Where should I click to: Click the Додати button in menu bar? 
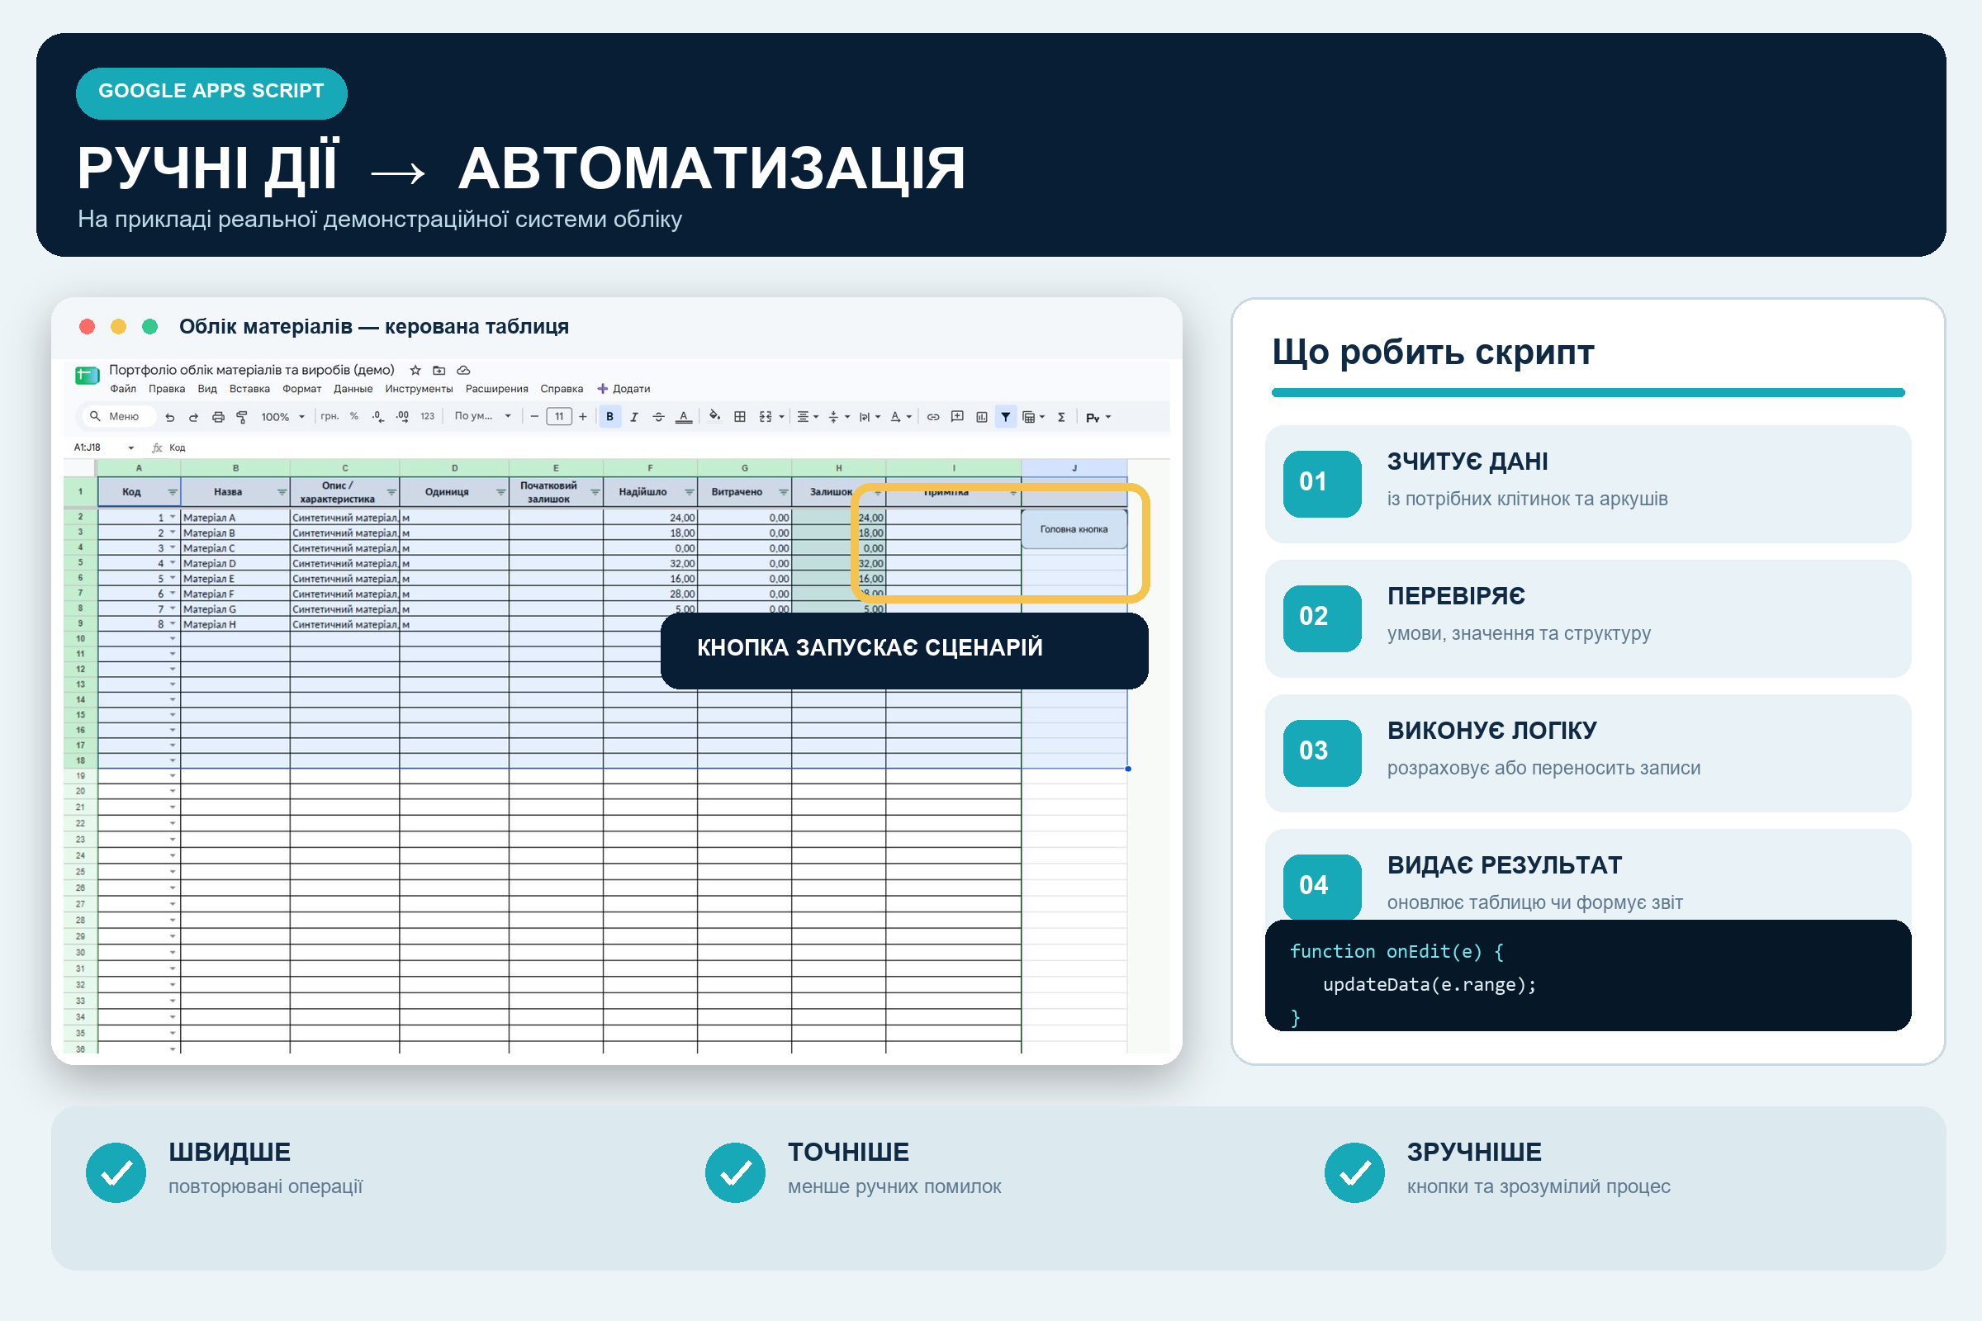click(624, 389)
